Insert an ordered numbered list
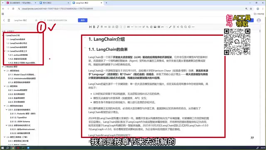The width and height of the screenshot is (266, 150). [113, 27]
